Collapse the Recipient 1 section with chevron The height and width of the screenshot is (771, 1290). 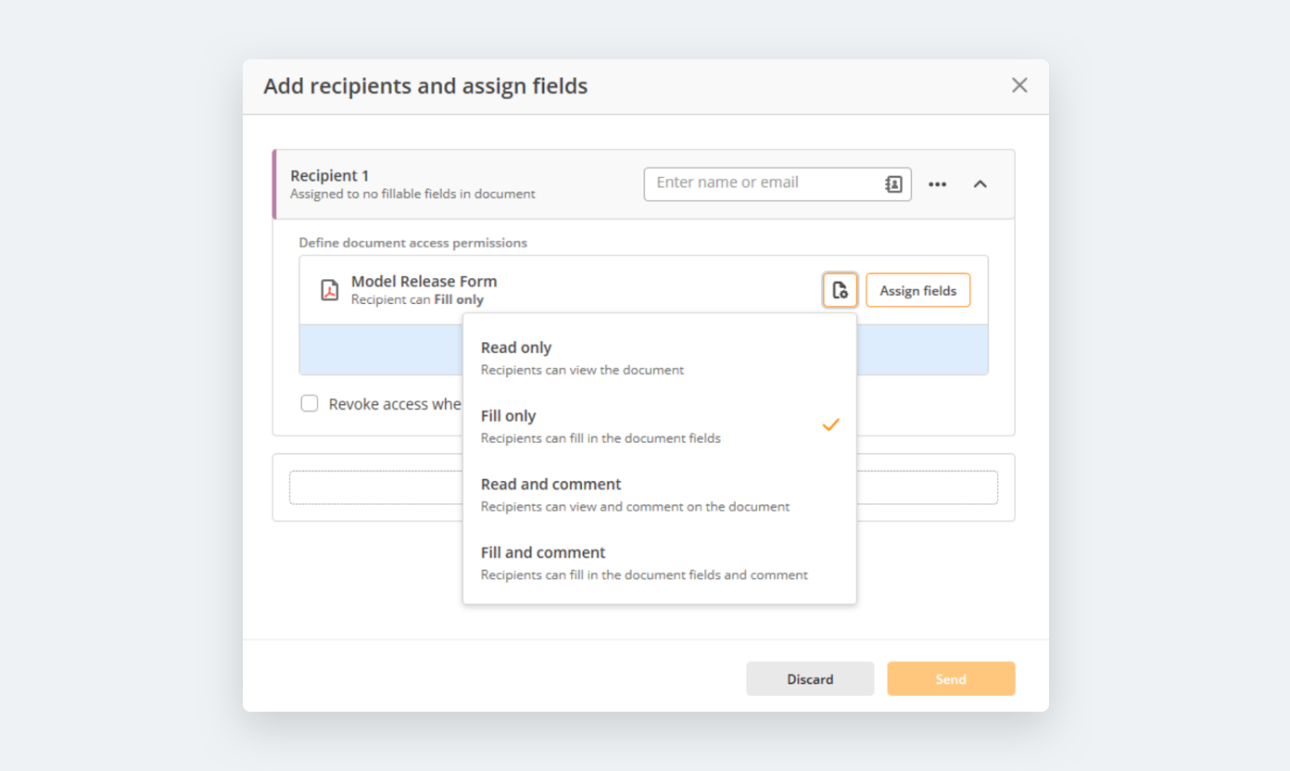click(980, 184)
